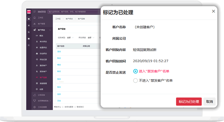Screen dimensions: 224x122
Task: Open 自动拜访 in sidebar
Action: point(43,54)
